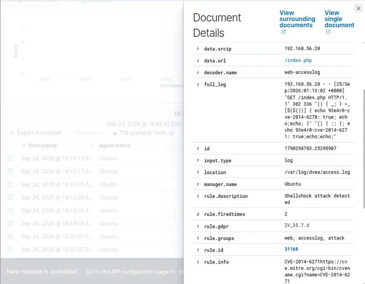This screenshot has height=284, width=365.
Task: Click the rule.info field name
Action: point(216,262)
